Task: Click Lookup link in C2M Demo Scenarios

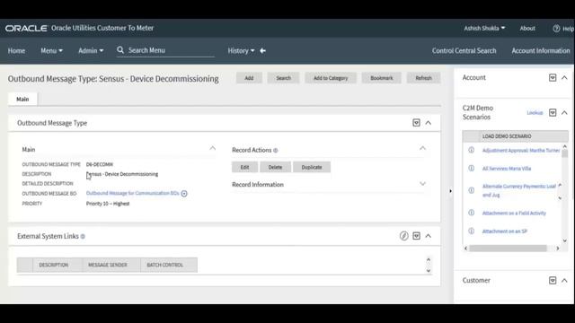Action: pos(535,113)
